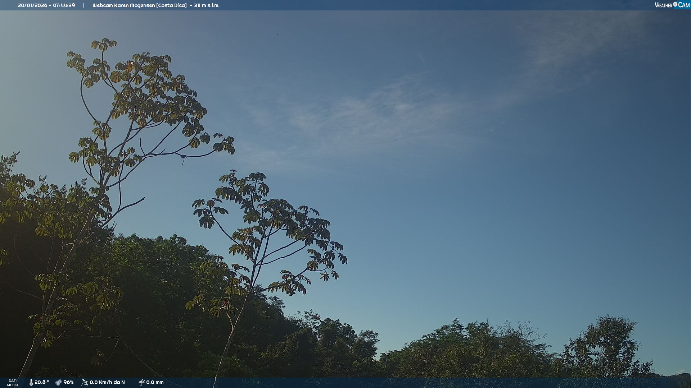Click the camera lens in WeatherCam logo
Image resolution: width=691 pixels, height=388 pixels.
pos(675,4)
